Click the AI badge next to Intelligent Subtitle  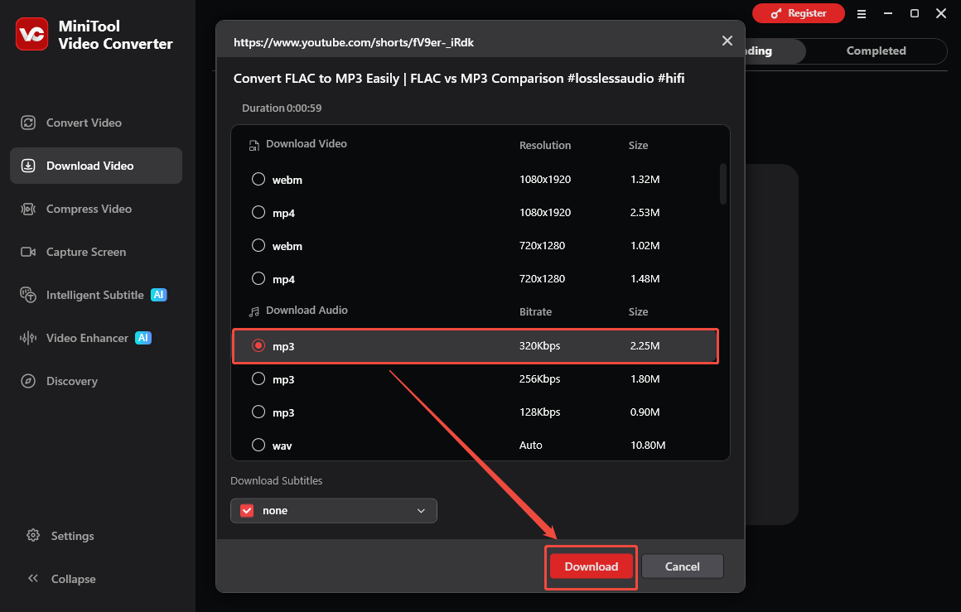tap(159, 295)
